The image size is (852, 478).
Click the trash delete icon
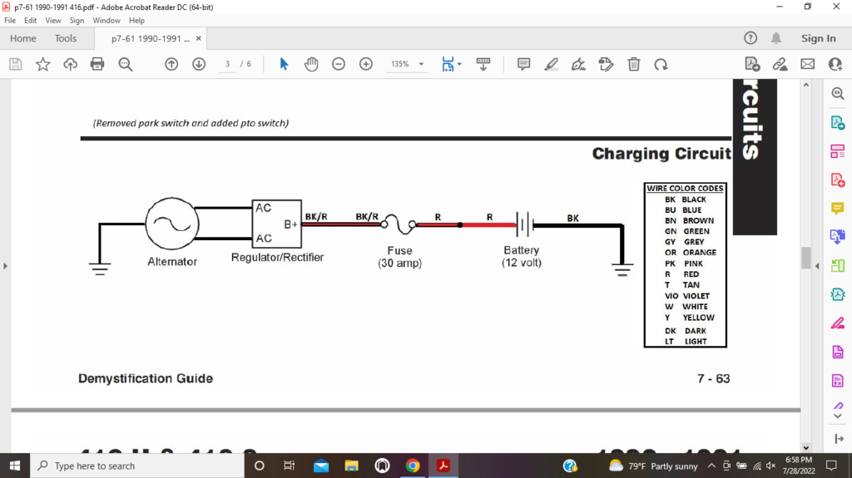[634, 64]
